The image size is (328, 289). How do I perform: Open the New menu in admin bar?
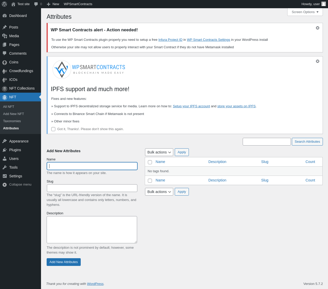[53, 4]
